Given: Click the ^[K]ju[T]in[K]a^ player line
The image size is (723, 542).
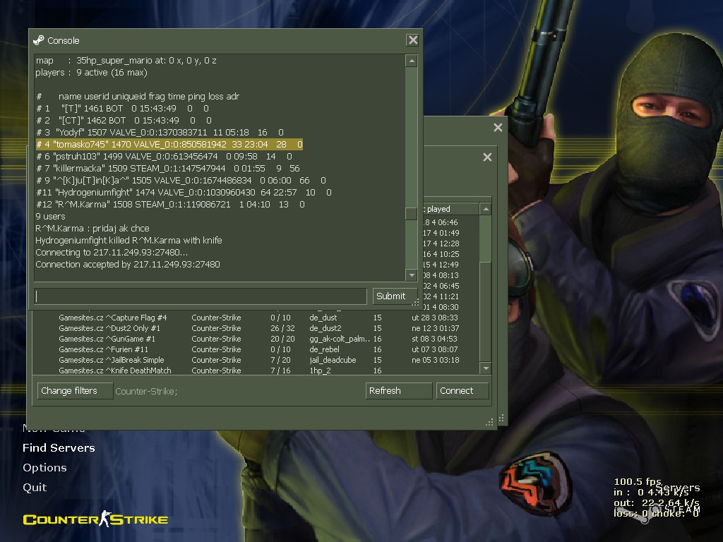Looking at the screenshot, I should 181,180.
